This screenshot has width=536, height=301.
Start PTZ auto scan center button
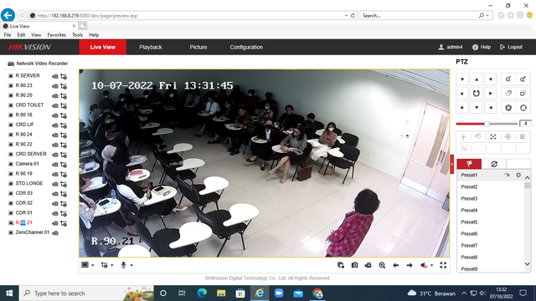(477, 94)
